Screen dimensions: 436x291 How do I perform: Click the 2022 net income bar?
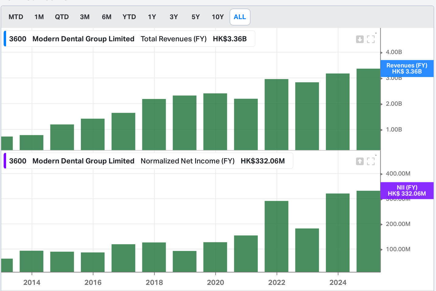[276, 237]
